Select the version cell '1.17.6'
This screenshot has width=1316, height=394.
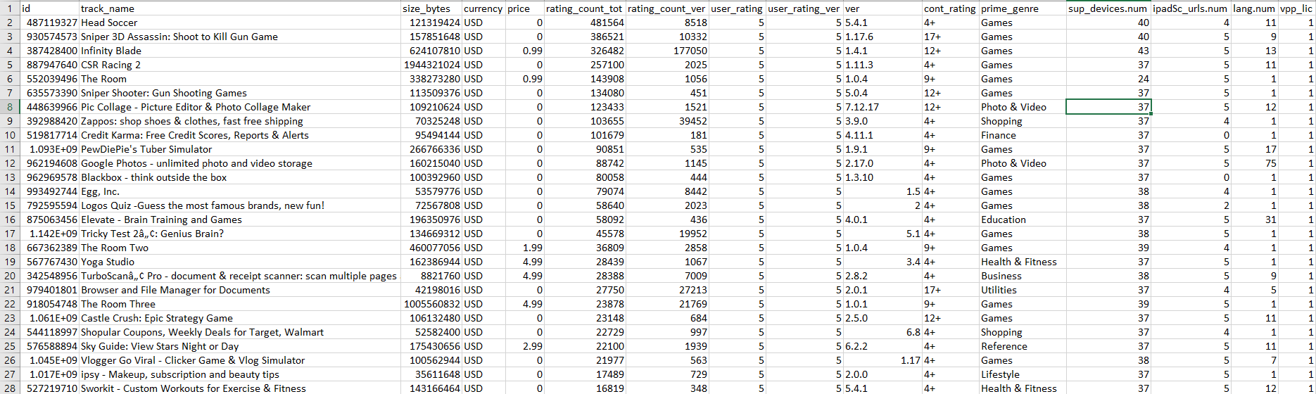pos(882,37)
